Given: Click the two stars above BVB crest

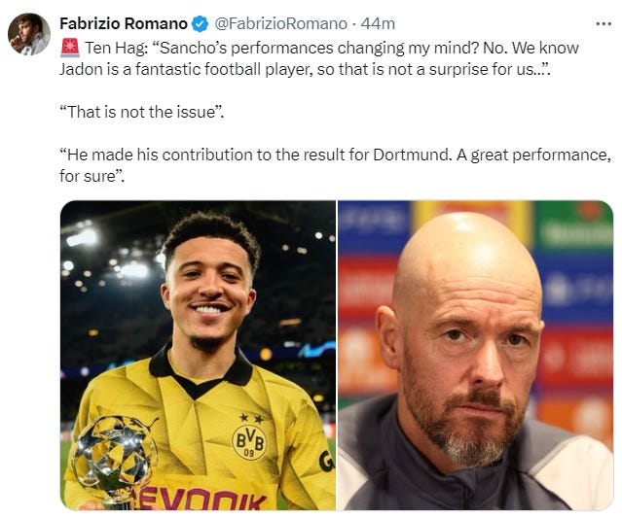Looking at the screenshot, I should 251,418.
